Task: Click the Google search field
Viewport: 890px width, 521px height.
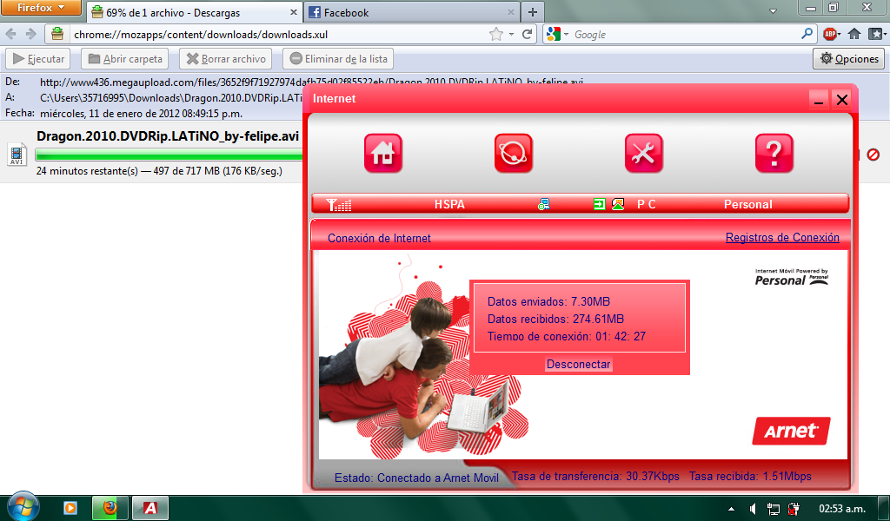Action: tap(685, 35)
